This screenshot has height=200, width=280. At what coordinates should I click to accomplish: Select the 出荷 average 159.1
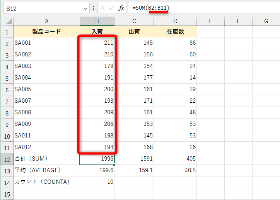click(x=134, y=170)
